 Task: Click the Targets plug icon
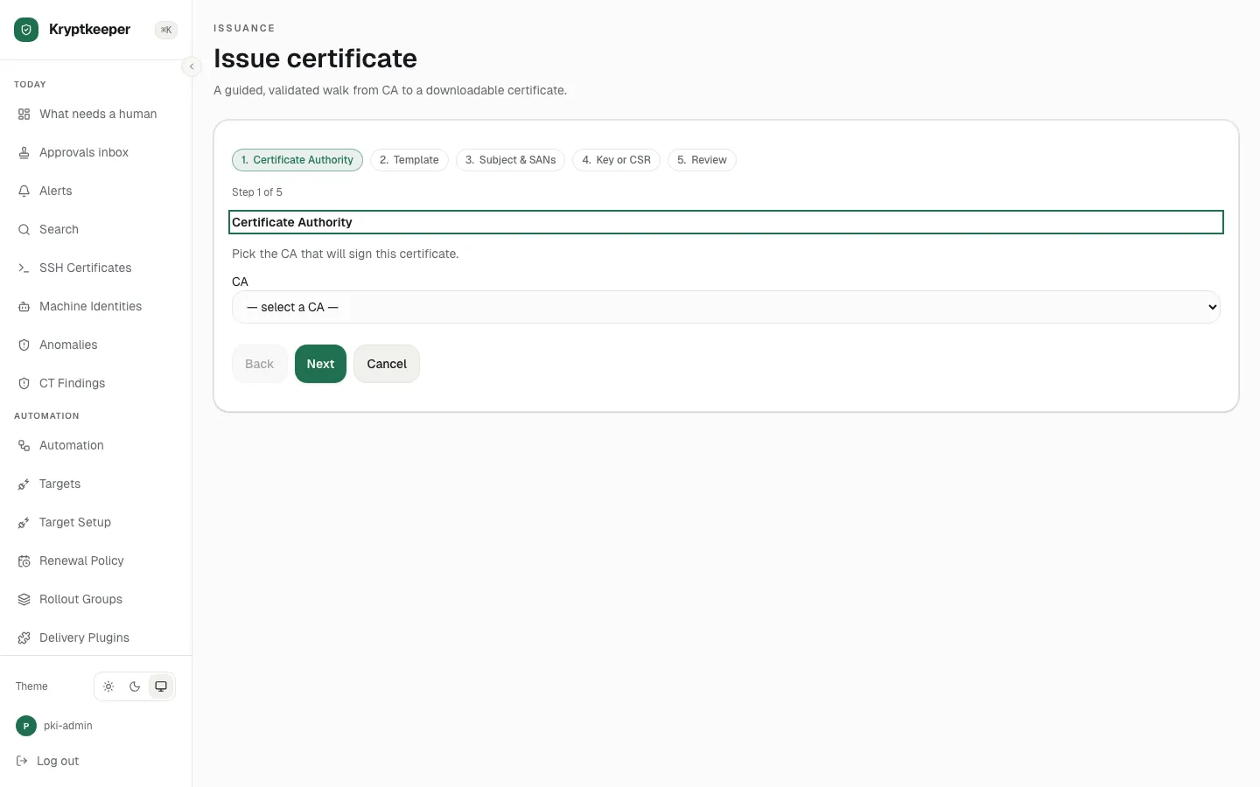point(24,484)
